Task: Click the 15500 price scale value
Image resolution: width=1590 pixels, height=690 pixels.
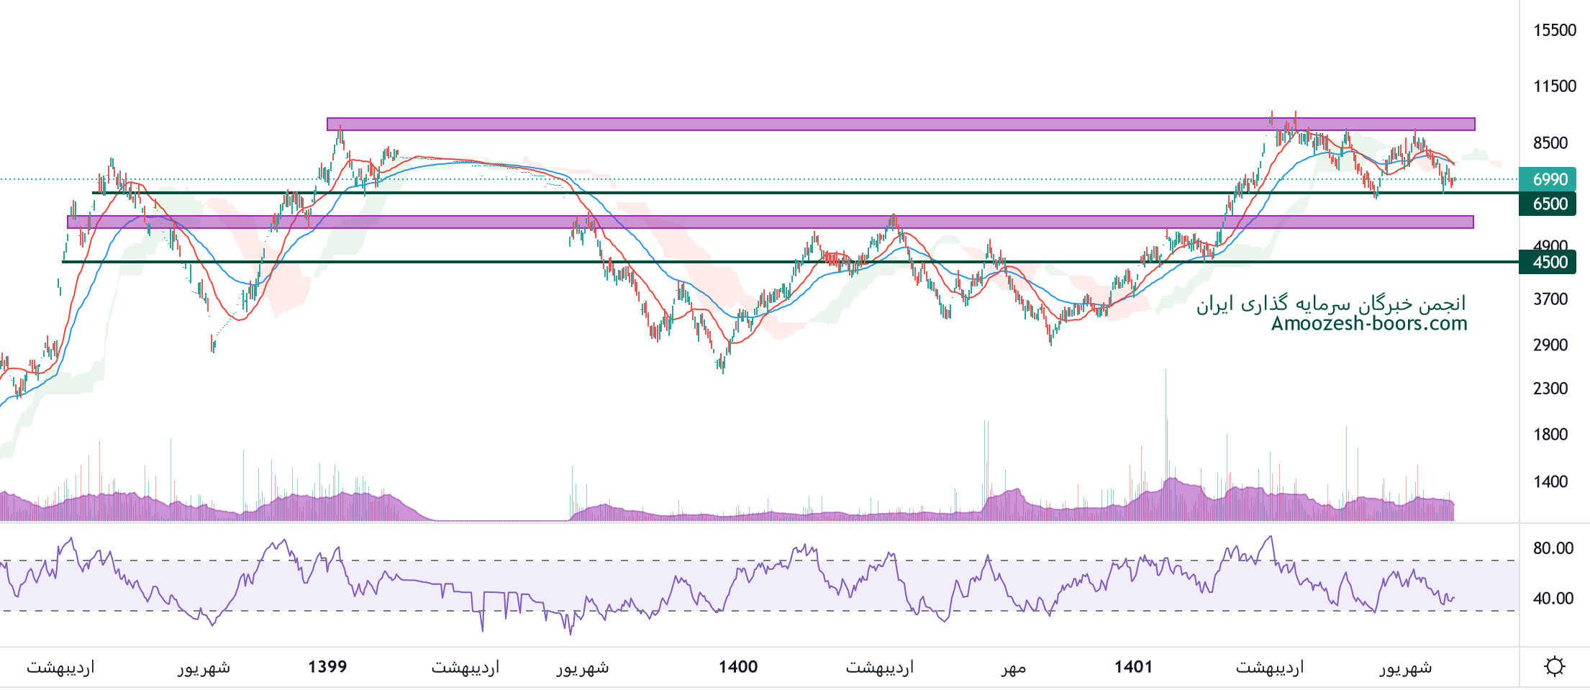Action: (1554, 30)
